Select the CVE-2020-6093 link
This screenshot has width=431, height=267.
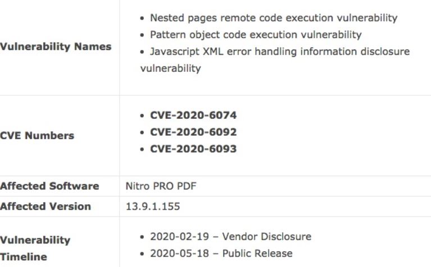(193, 149)
